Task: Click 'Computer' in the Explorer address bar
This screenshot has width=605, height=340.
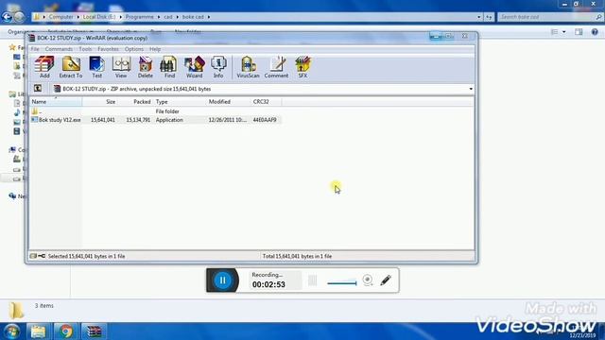Action: coord(60,17)
